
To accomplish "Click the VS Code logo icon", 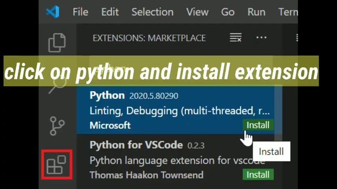I will (x=53, y=12).
